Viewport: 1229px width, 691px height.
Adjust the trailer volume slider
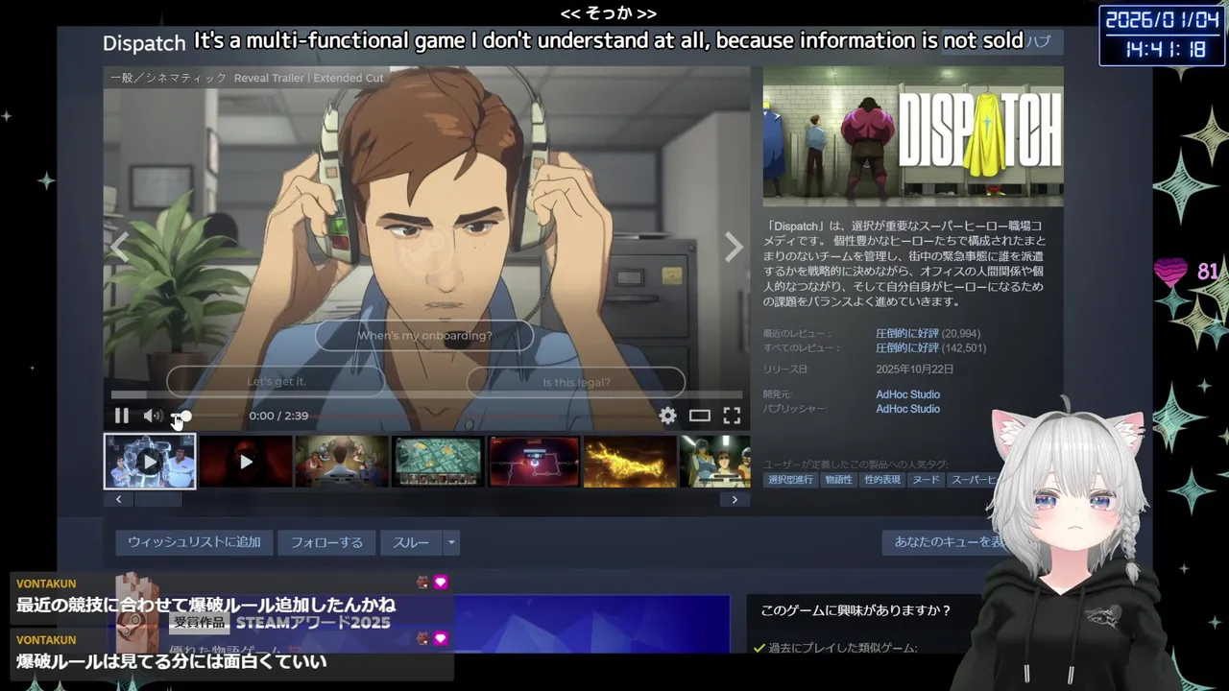coord(206,416)
